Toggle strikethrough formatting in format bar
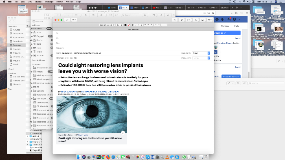285x160 pixels. click(141, 25)
